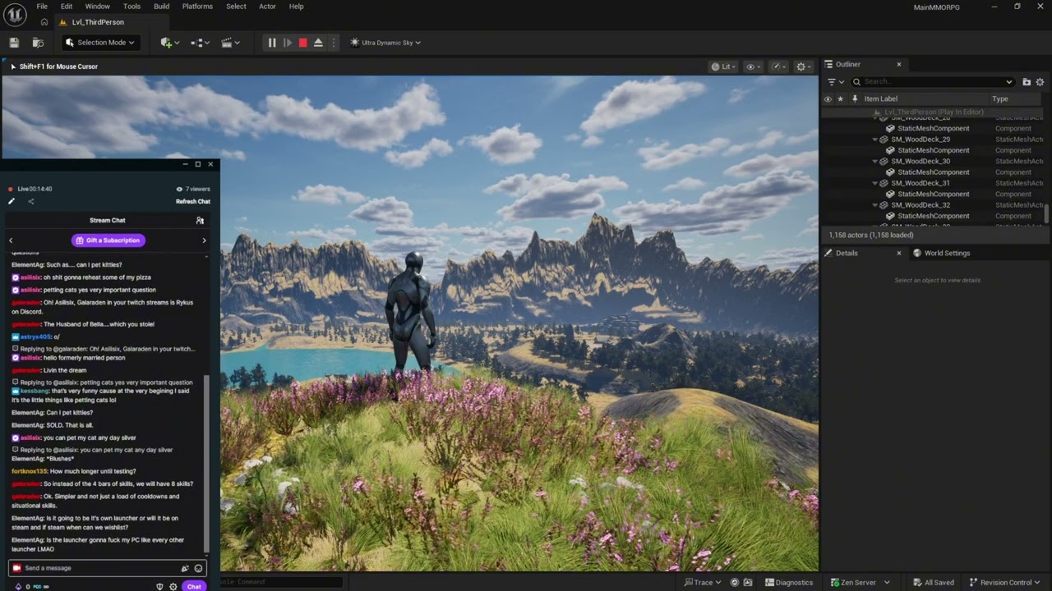Viewport: 1052px width, 591px height.
Task: Open the Trace menu in the status bar
Action: 703,583
